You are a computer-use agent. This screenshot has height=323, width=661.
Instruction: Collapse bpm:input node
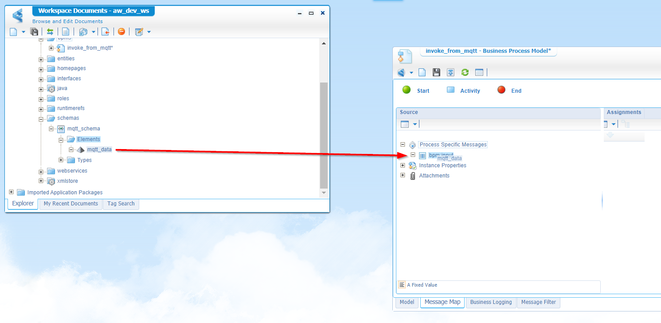click(413, 155)
